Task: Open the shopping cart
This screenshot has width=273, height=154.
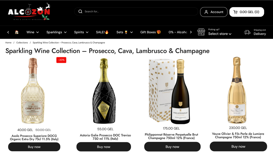Action: pyautogui.click(x=247, y=12)
